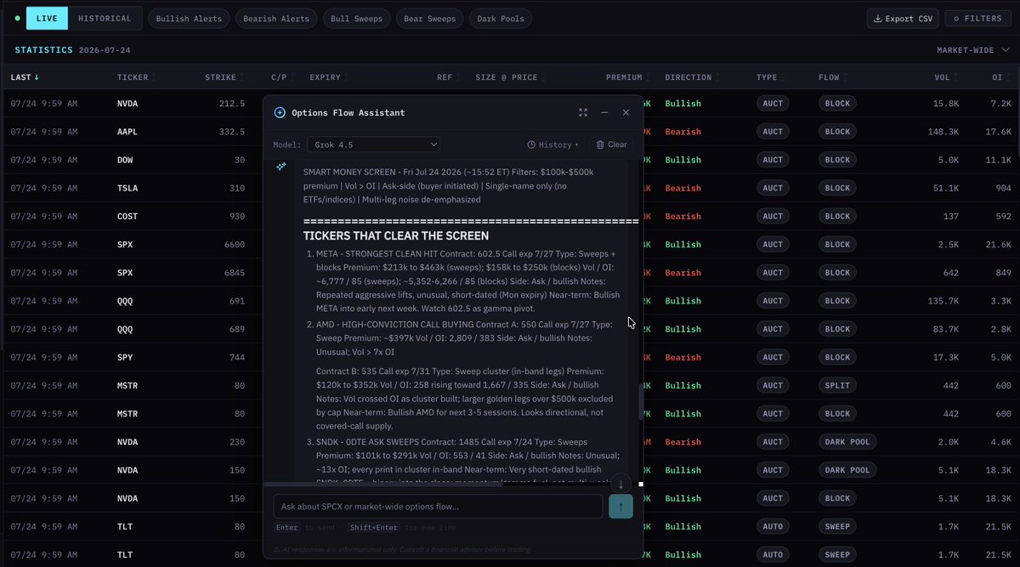Expand the MARKET-WIDE statistics dropdown
This screenshot has width=1020, height=567.
[x=972, y=50]
